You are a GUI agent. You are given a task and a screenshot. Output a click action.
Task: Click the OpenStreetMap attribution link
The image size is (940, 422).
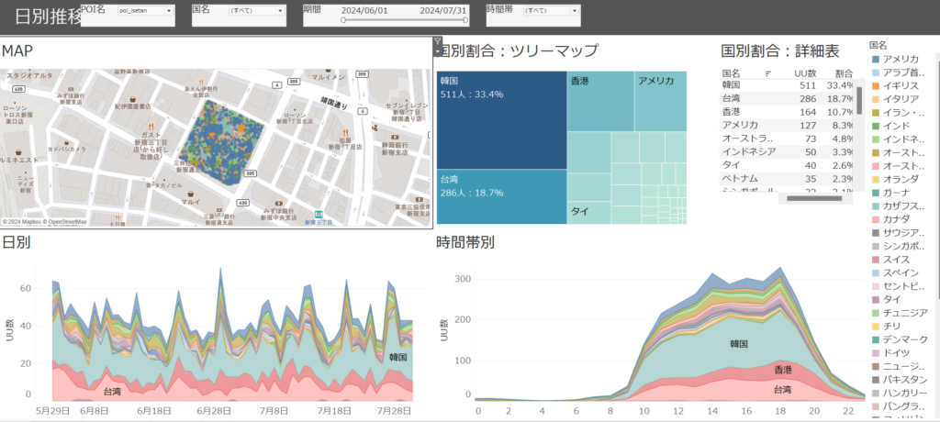[x=68, y=222]
